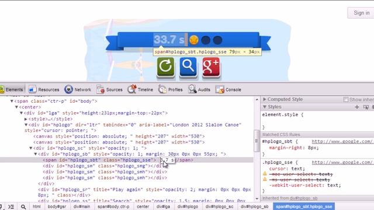Collapse the div id="hplogo" node
Screen dimensions: 374x210
tap(26, 125)
